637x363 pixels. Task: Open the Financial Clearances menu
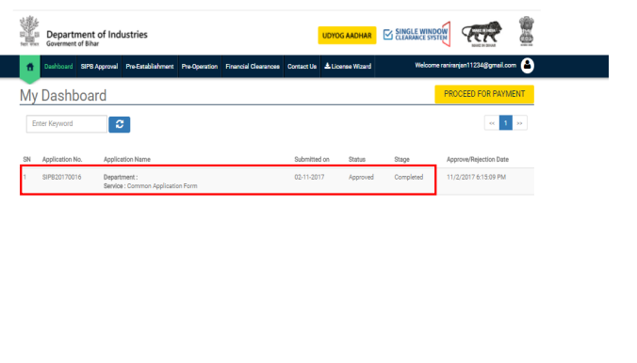(x=253, y=67)
